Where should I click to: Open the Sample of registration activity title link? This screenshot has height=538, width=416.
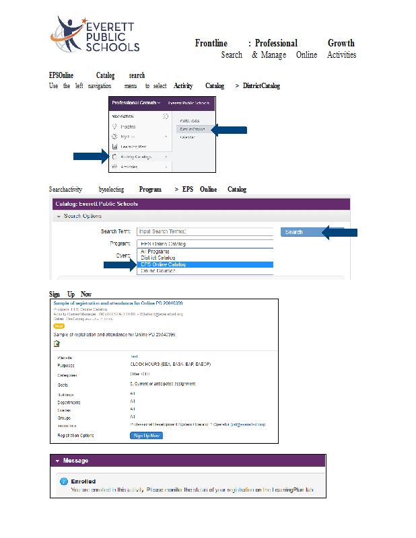point(118,303)
